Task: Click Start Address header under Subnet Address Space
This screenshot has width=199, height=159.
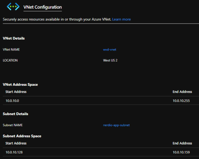Action: click(x=16, y=143)
